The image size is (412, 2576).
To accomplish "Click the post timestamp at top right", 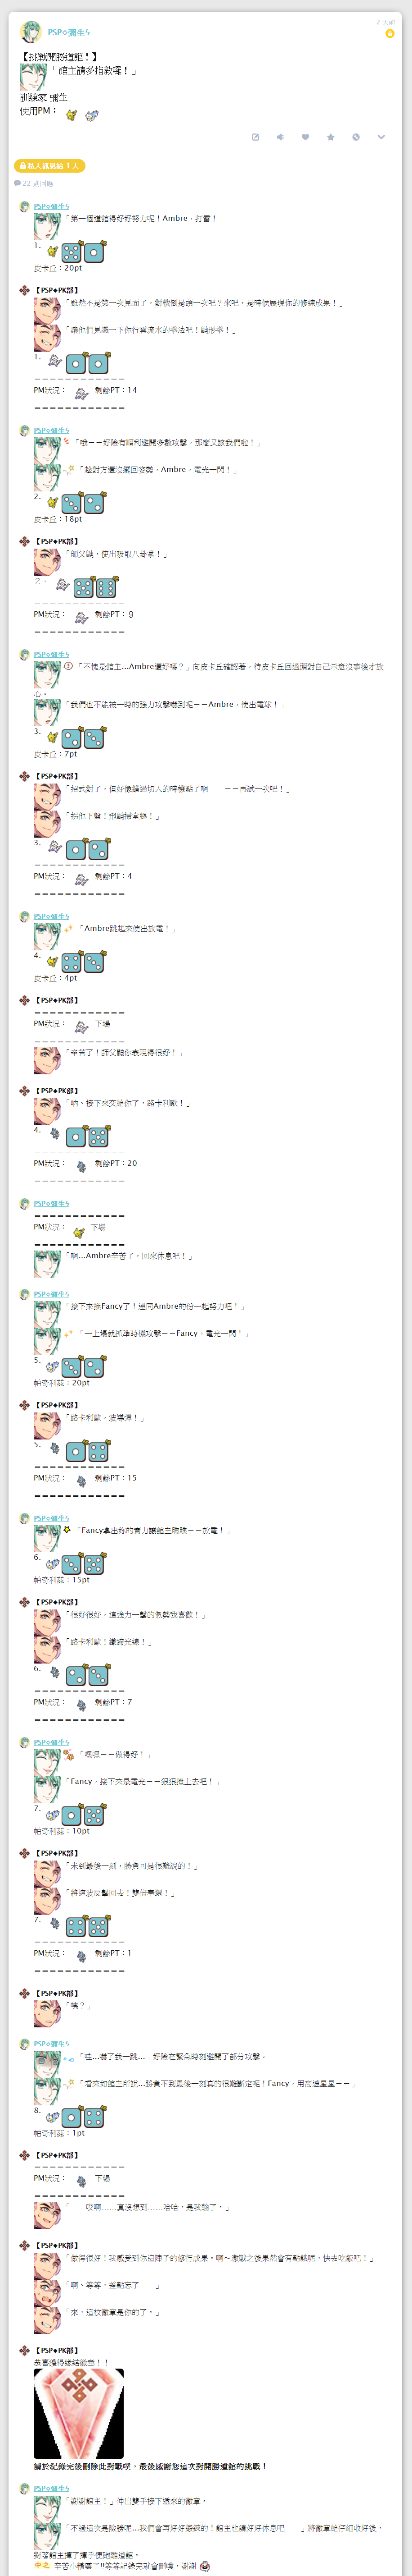I will [x=385, y=21].
